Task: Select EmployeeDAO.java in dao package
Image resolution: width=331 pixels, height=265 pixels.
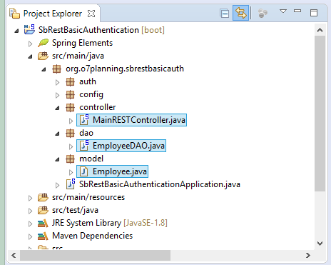Action: [x=121, y=146]
